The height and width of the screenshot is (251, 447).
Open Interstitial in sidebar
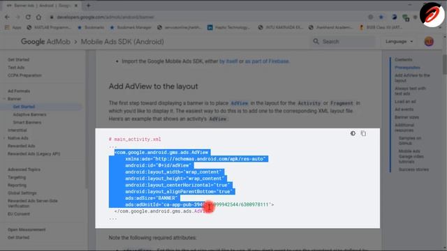17,130
